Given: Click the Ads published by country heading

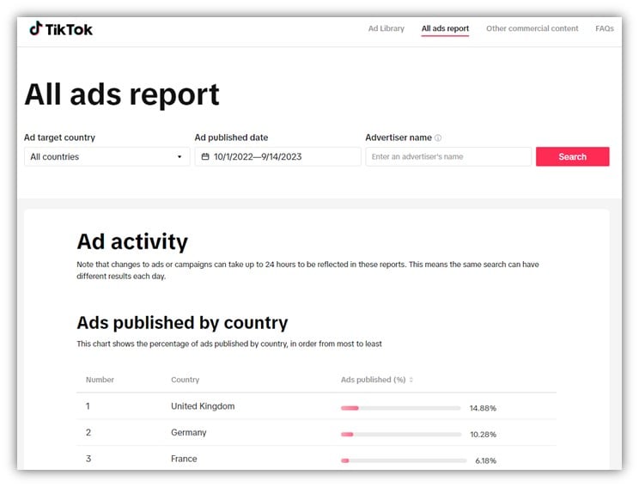Looking at the screenshot, I should tap(182, 323).
